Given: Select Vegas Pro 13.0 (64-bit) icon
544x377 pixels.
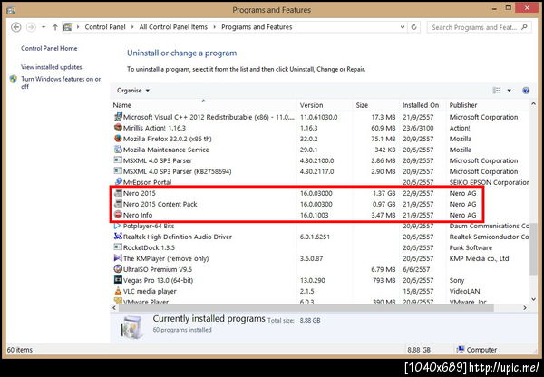Looking at the screenshot, I should pyautogui.click(x=118, y=279).
